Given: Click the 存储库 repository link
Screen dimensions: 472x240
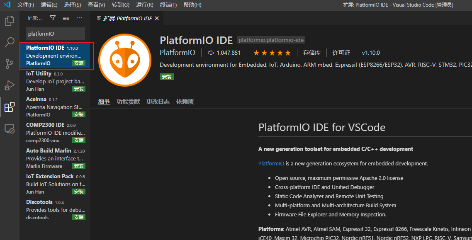Looking at the screenshot, I should click(312, 53).
